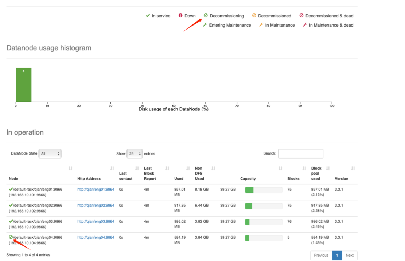Click the red Down legend icon
Screen dimensions: 405x261
point(180,16)
